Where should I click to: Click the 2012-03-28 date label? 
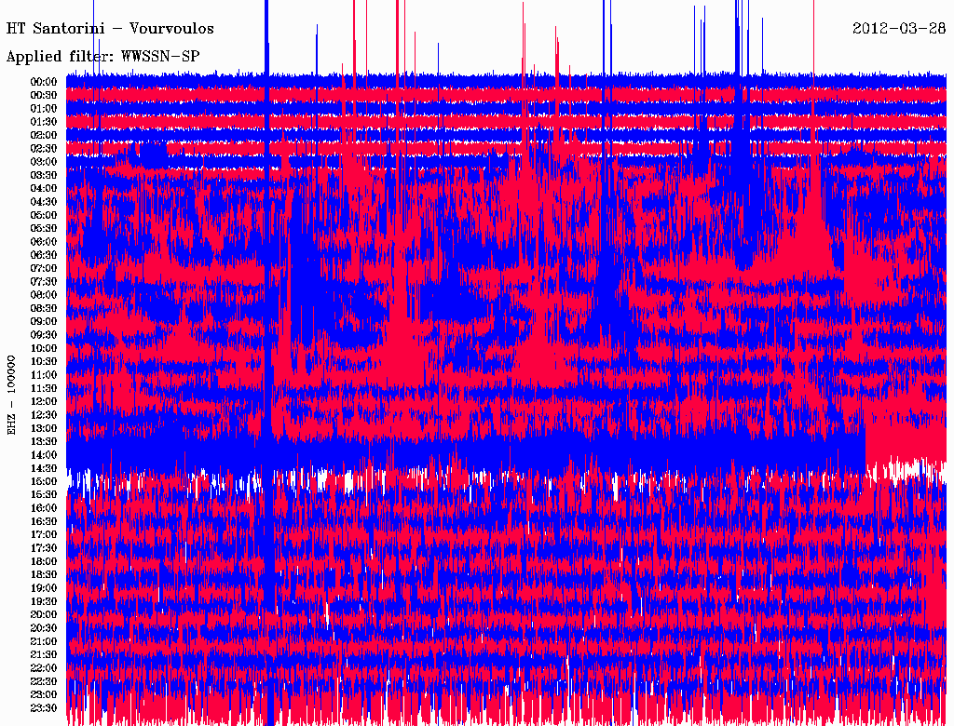899,29
